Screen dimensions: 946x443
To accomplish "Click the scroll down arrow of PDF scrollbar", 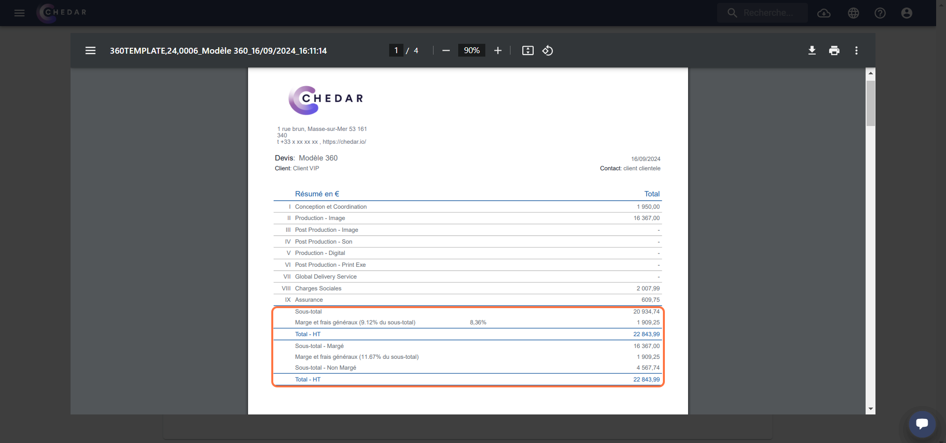I will click(x=871, y=409).
